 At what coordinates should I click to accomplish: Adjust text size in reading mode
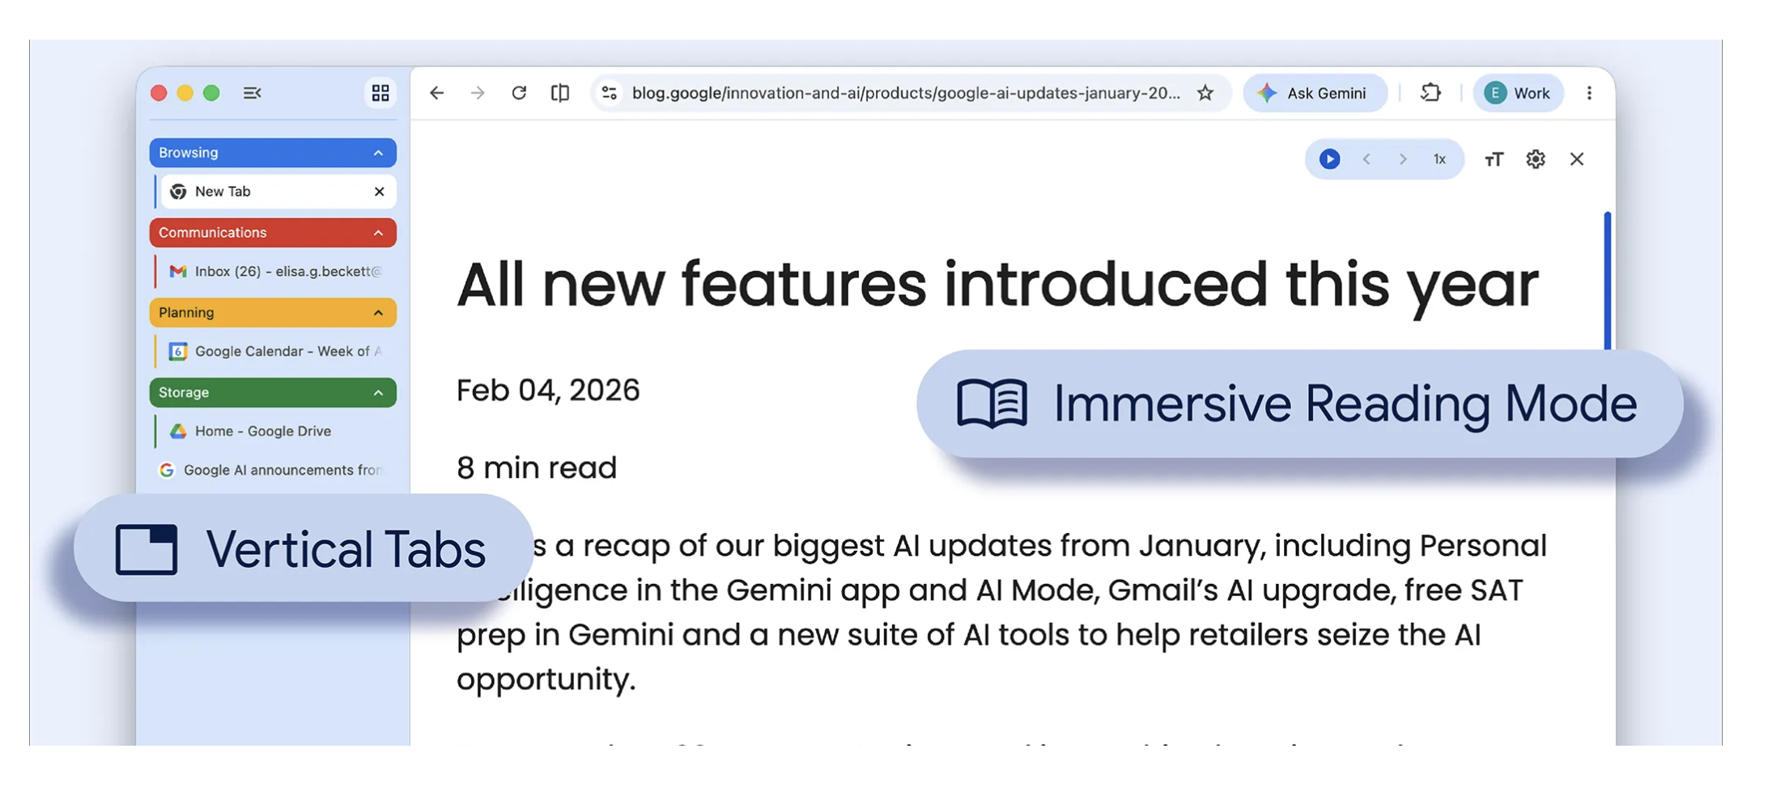click(1494, 159)
